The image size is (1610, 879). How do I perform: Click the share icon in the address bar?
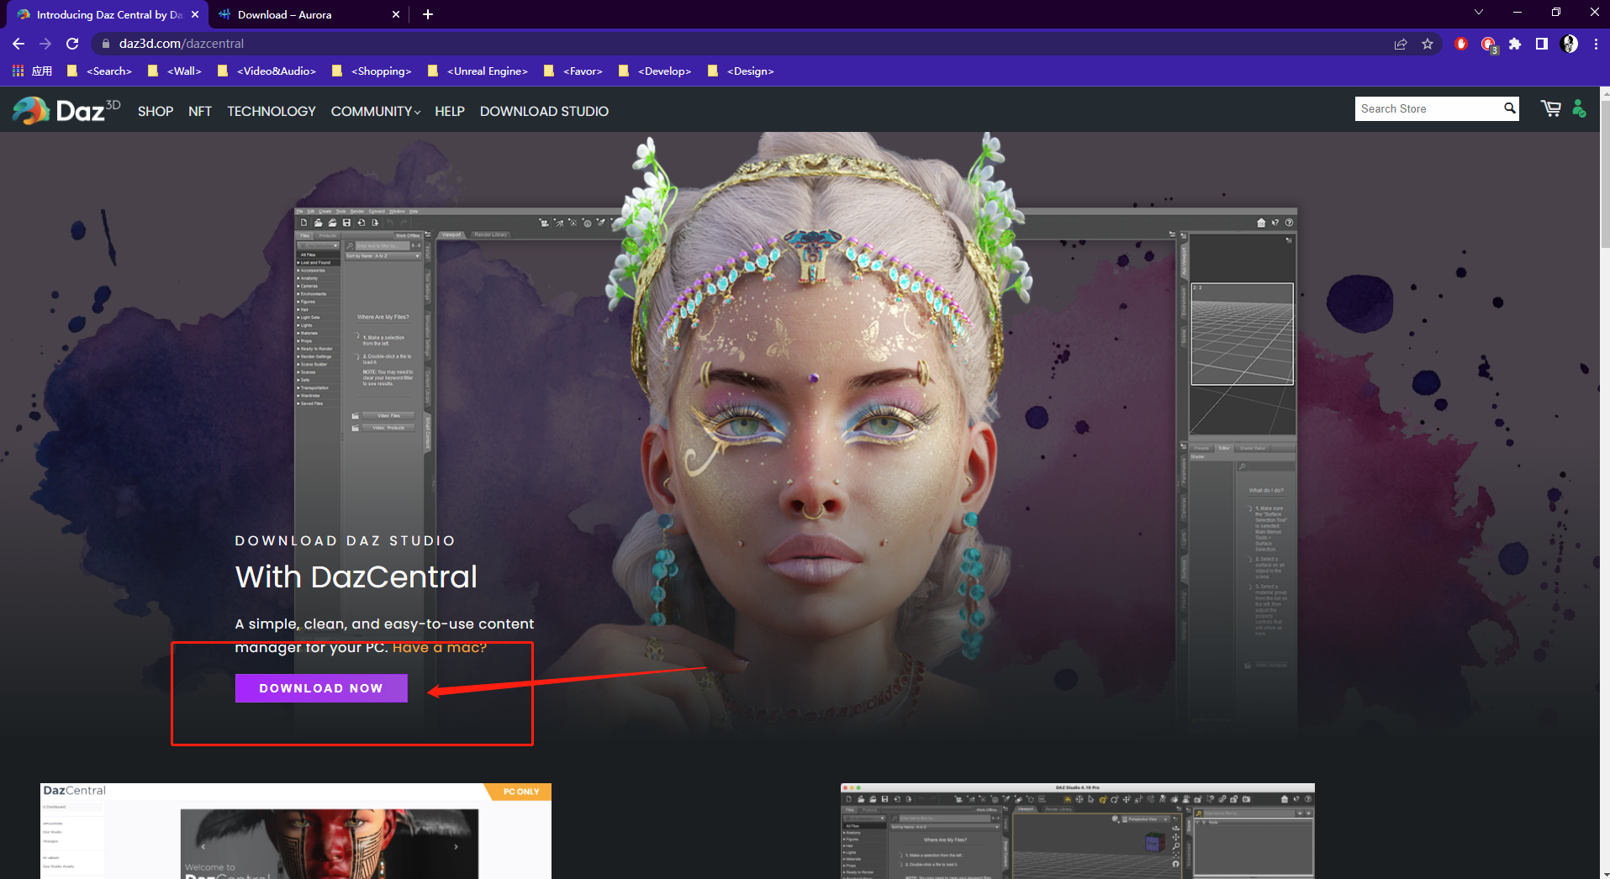pos(1400,44)
